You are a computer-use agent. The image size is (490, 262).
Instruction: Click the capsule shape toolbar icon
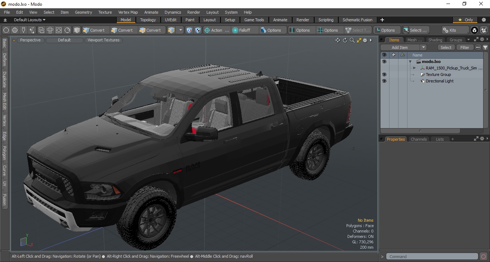point(41,30)
